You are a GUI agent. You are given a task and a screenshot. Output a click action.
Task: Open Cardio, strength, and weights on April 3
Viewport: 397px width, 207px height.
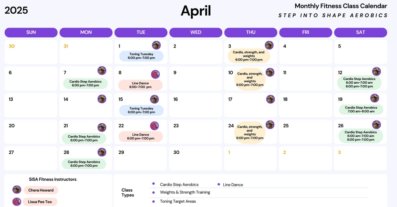pyautogui.click(x=249, y=56)
